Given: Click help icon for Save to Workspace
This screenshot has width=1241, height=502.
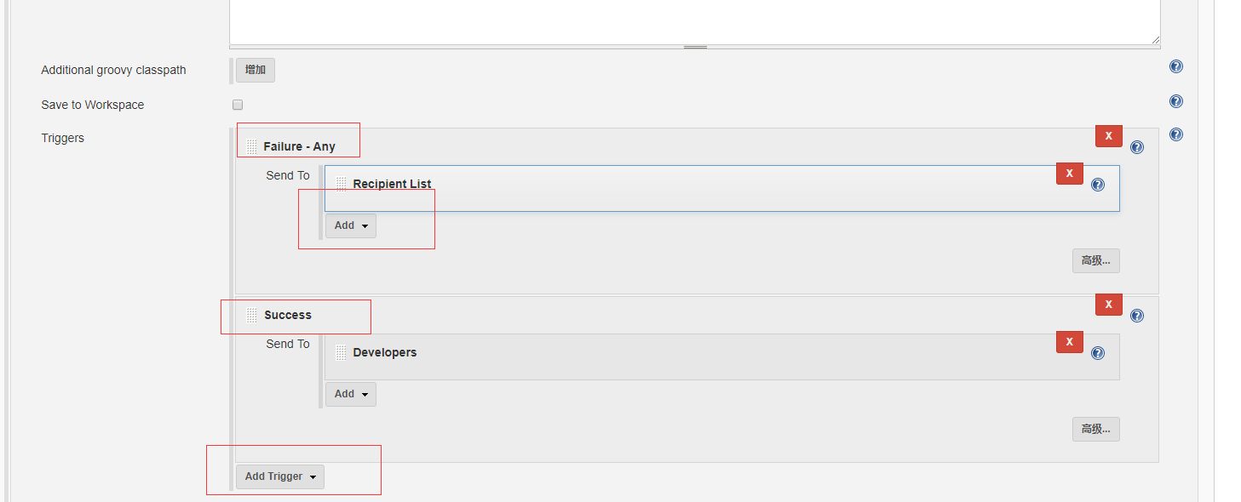Looking at the screenshot, I should click(1176, 101).
